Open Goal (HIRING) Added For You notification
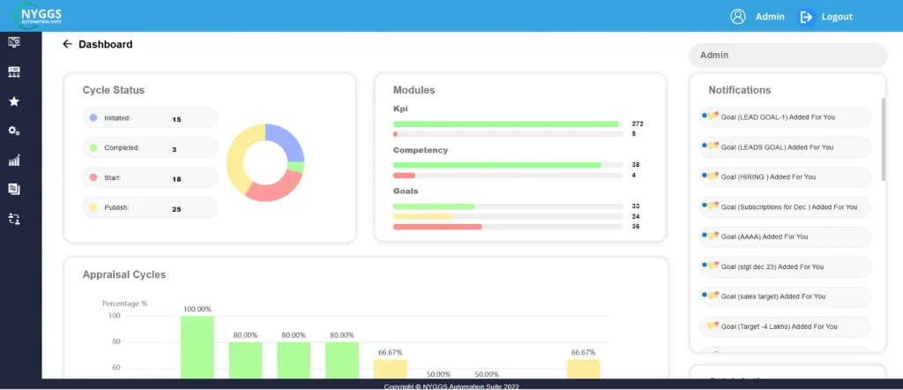This screenshot has width=903, height=390. [x=785, y=176]
